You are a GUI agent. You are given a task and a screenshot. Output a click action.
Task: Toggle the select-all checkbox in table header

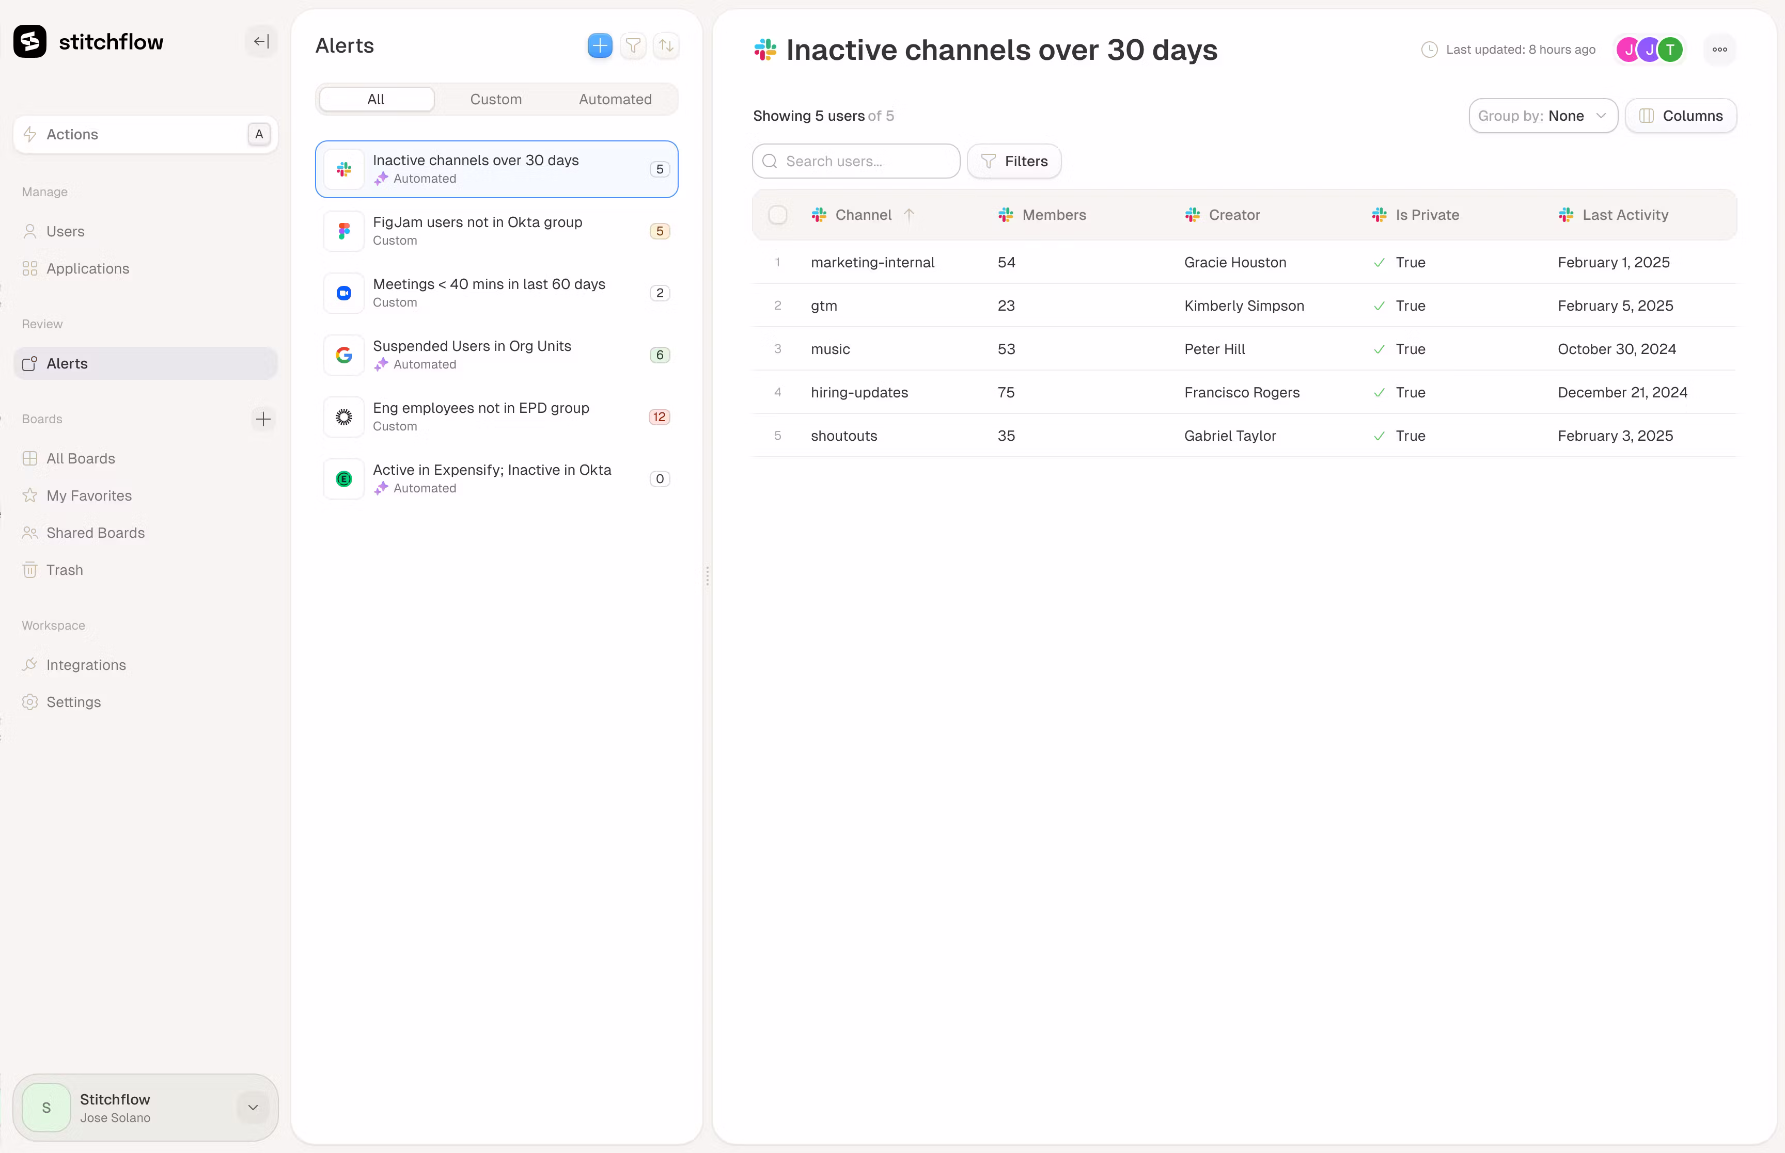tap(777, 215)
